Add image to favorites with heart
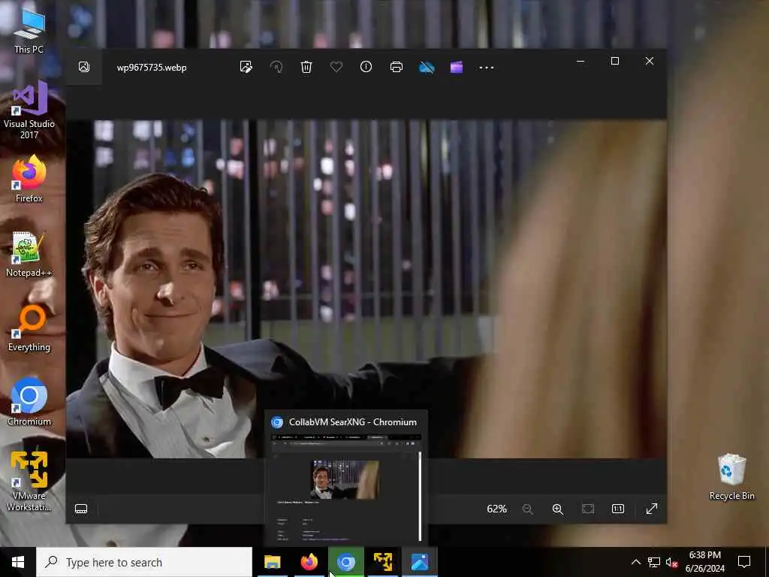Screen dimensions: 769x577 pyautogui.click(x=336, y=66)
